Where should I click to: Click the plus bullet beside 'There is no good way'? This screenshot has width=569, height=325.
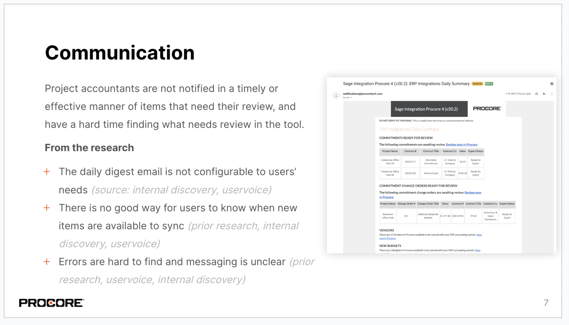point(47,208)
